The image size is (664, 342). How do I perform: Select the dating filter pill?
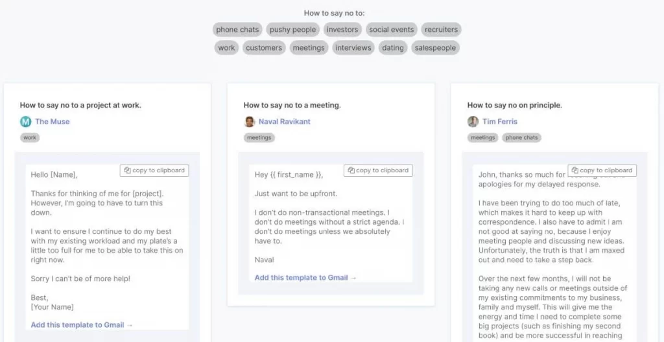pyautogui.click(x=393, y=48)
